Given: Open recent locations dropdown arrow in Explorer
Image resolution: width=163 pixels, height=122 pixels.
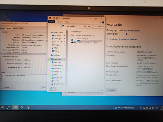Looking at the screenshot, I should tap(57, 26).
